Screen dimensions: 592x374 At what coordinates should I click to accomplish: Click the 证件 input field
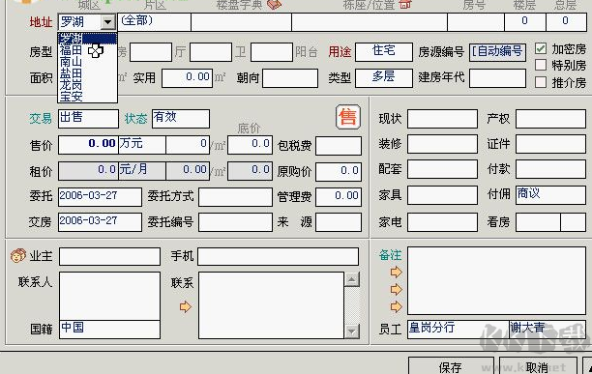tap(550, 144)
